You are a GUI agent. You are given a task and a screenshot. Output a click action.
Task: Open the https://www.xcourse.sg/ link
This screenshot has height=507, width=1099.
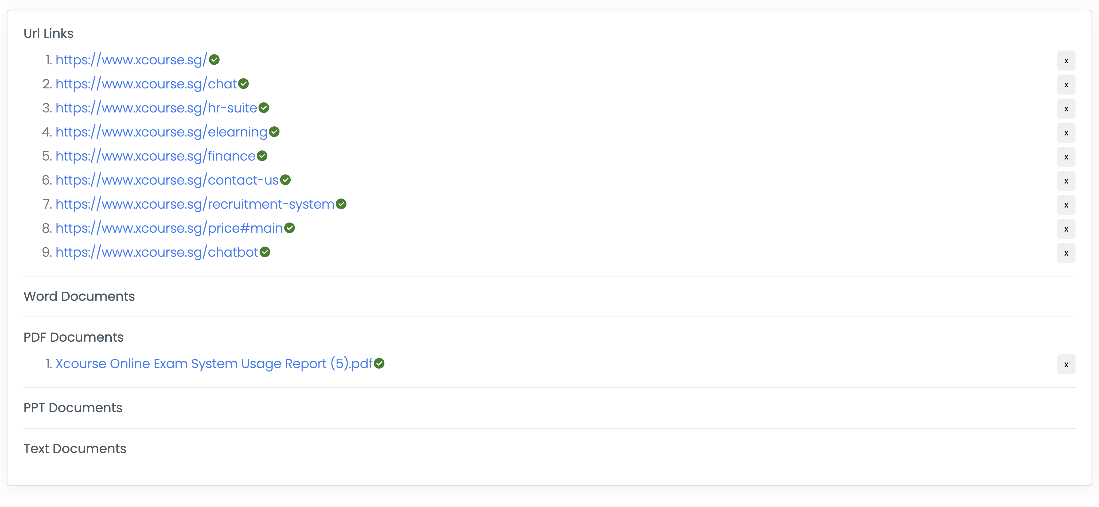pos(131,60)
